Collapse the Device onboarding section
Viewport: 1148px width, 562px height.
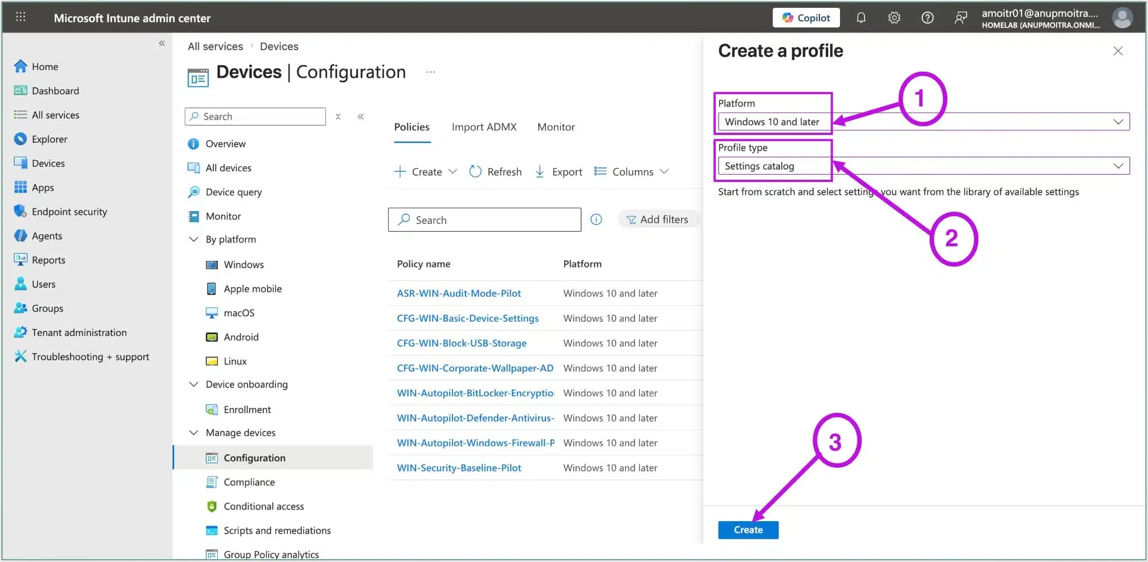click(194, 384)
